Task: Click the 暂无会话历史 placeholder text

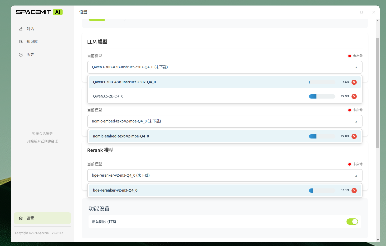Action: pos(42,134)
